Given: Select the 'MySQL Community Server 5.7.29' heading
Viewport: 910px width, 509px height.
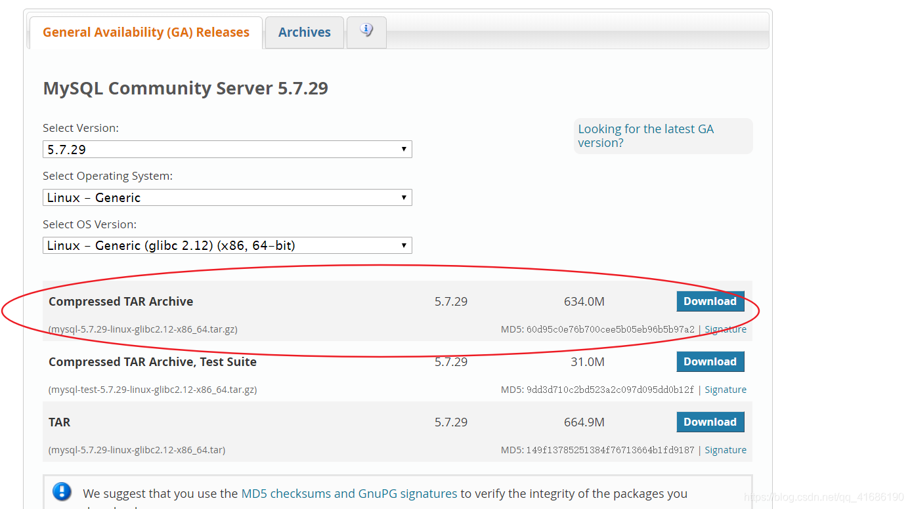Looking at the screenshot, I should tap(185, 88).
